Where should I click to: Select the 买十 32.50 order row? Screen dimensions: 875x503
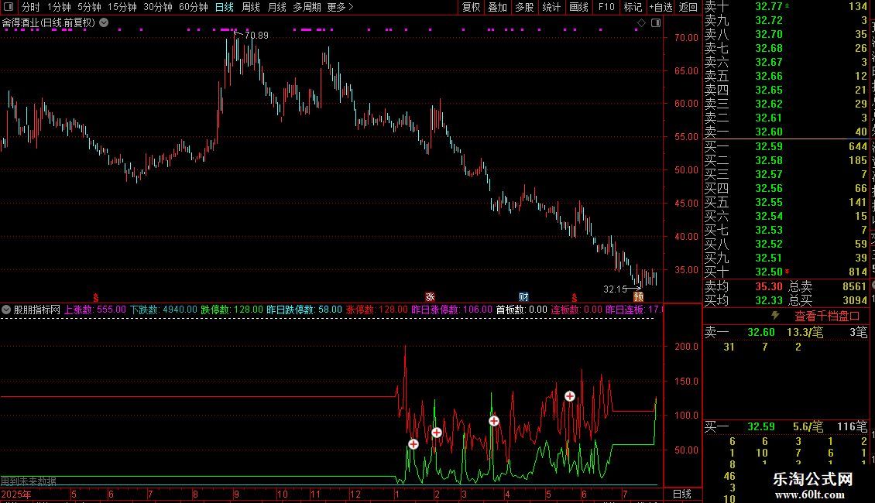click(x=786, y=272)
